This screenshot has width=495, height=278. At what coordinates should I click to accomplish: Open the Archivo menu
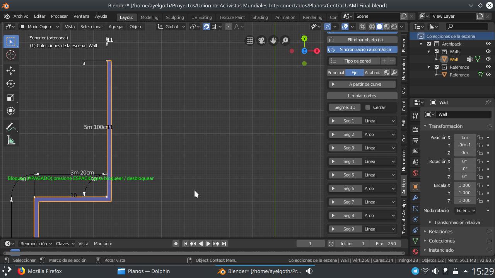pos(21,16)
